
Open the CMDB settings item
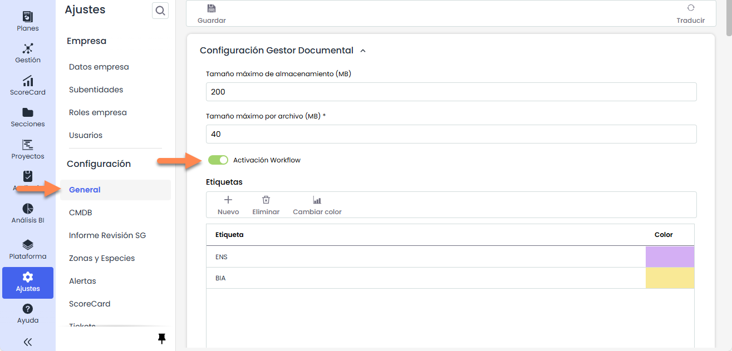click(x=81, y=212)
